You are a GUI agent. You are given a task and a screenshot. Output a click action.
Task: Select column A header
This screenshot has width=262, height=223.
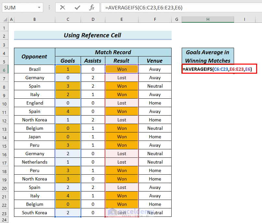[x=11, y=19]
